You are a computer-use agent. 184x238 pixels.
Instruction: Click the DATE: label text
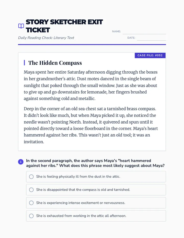click(x=131, y=38)
